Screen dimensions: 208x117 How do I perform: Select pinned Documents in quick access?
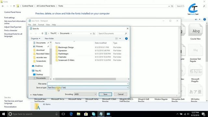41,43
